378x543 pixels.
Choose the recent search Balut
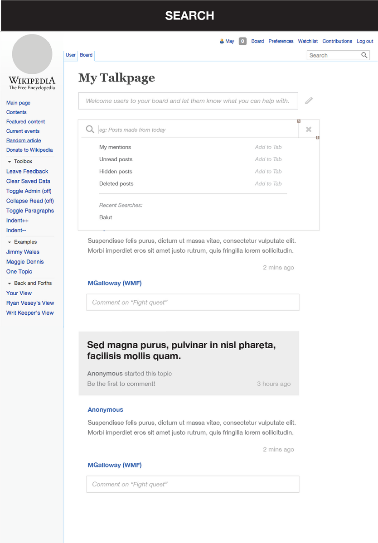(106, 217)
